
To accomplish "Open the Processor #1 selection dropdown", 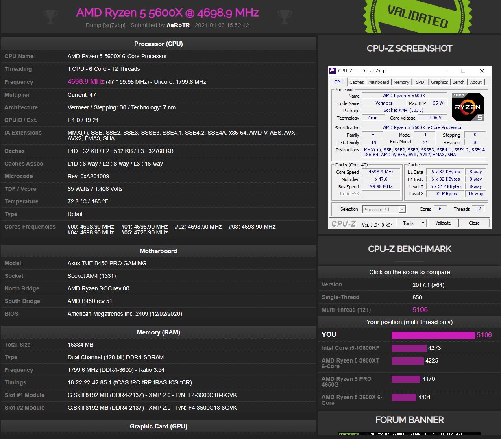I will [384, 209].
